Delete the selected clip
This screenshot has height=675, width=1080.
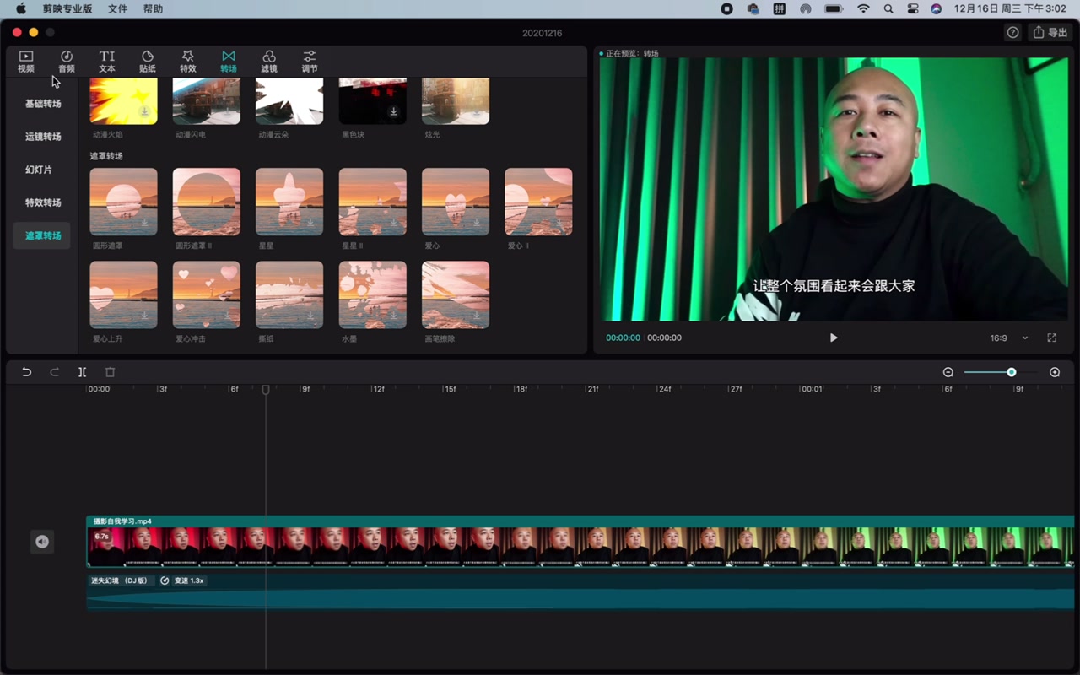[110, 372]
